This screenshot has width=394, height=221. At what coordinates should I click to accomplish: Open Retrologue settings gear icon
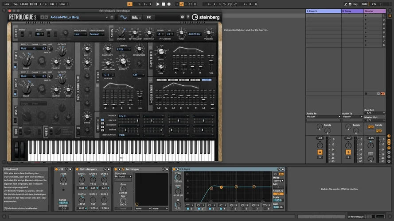coord(182,17)
